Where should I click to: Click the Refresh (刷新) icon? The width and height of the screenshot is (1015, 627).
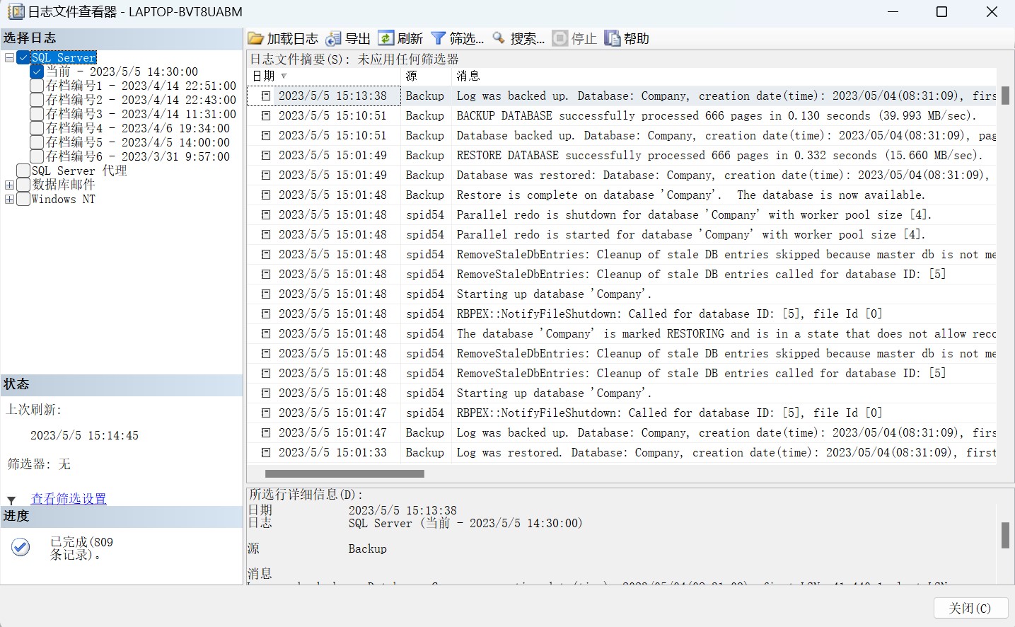coord(385,38)
